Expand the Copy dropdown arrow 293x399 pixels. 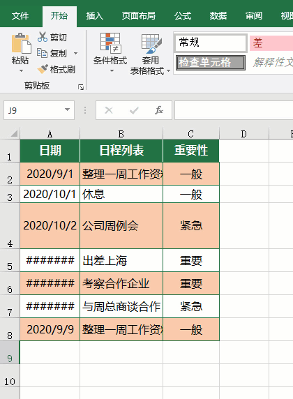75,54
